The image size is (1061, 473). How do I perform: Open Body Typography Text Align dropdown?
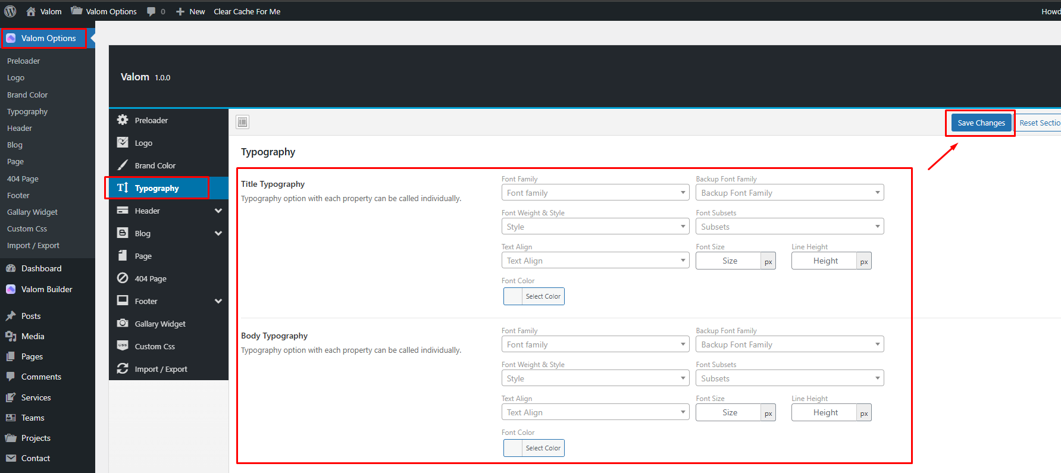click(x=595, y=412)
